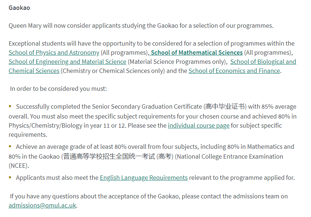311x217 pixels.
Task: Click the bullet before "Achieve an average grade"
Action: tap(11, 147)
